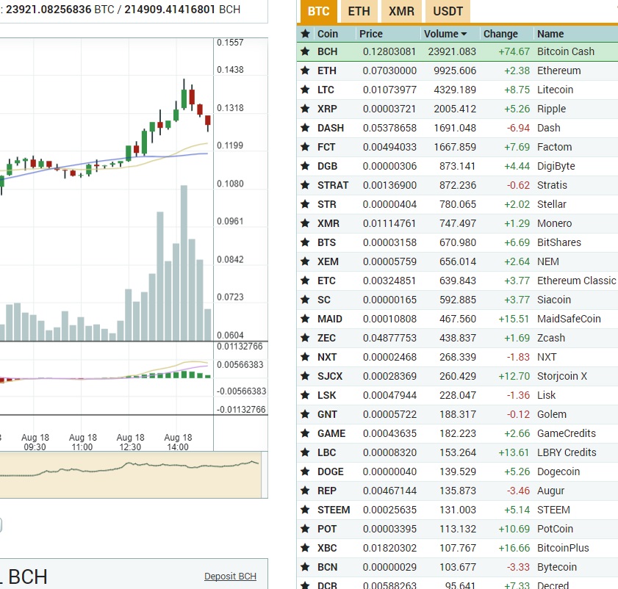Toggle favorite star for BCN row
Screen dimensions: 618x589
click(305, 567)
